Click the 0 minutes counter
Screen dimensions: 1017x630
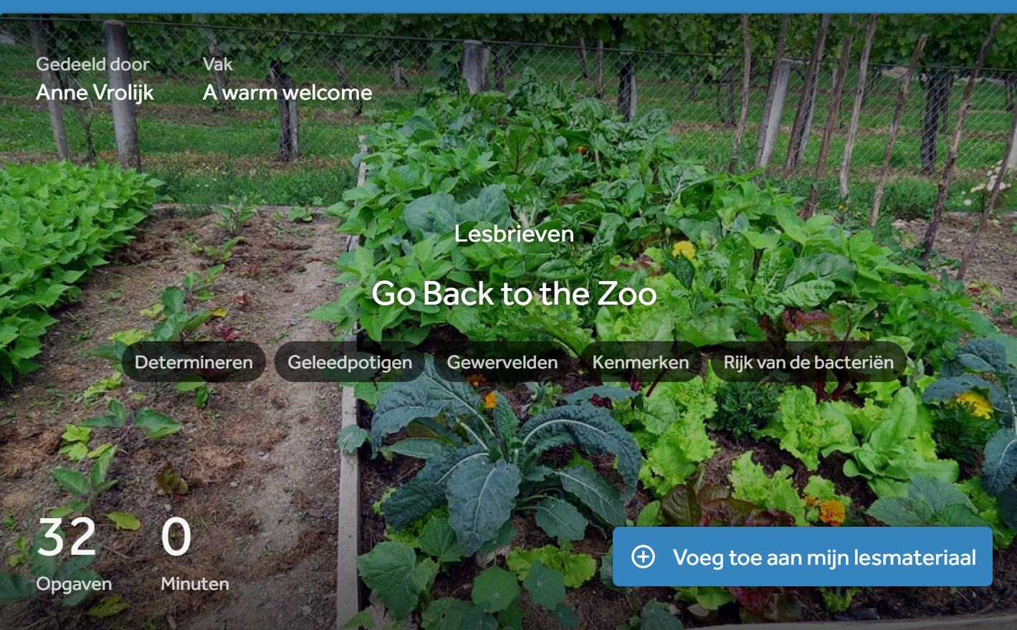[x=176, y=537]
